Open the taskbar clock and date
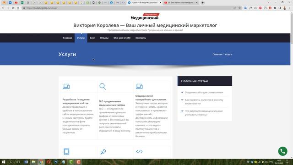Image resolution: width=293 pixels, height=165 pixels. (279, 162)
